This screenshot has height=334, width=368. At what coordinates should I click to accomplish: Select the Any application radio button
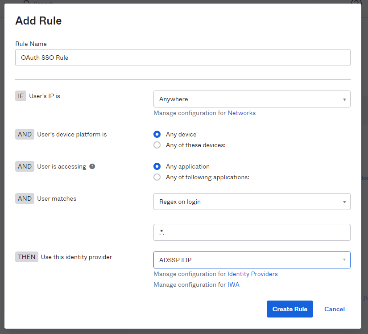(x=157, y=166)
